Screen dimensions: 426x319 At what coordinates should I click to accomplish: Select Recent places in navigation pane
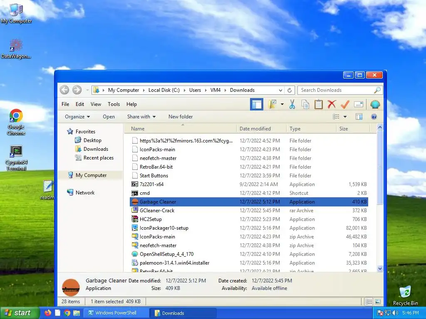(94, 157)
